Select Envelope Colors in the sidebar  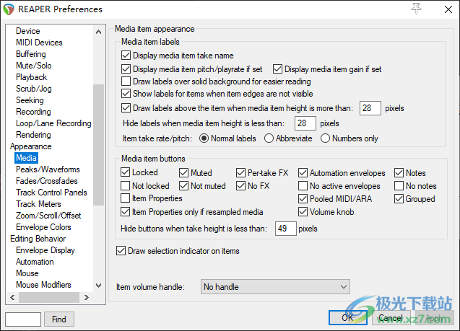(x=45, y=227)
